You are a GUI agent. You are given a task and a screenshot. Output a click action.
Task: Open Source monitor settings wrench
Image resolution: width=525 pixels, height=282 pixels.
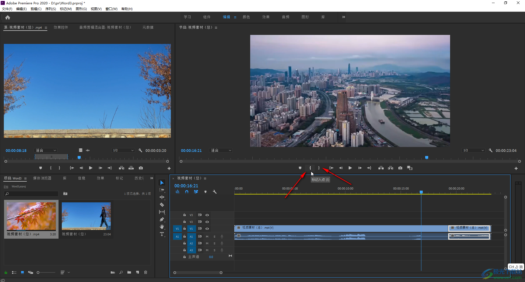pyautogui.click(x=140, y=150)
